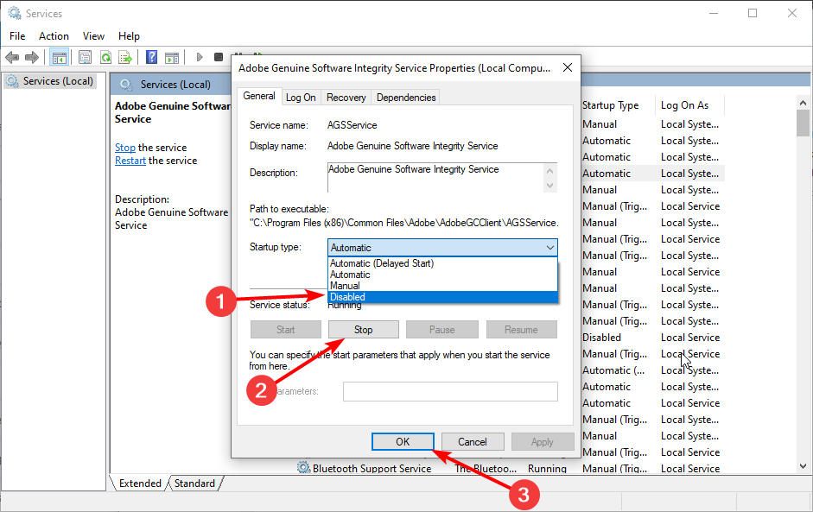The width and height of the screenshot is (813, 512).
Task: Click the Stop button in Properties dialog
Action: [x=364, y=330]
